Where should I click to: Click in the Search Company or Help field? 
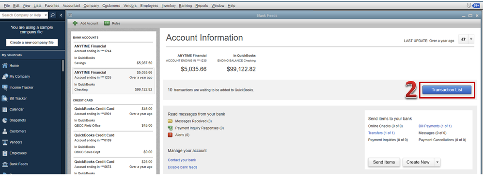pyautogui.click(x=22, y=15)
